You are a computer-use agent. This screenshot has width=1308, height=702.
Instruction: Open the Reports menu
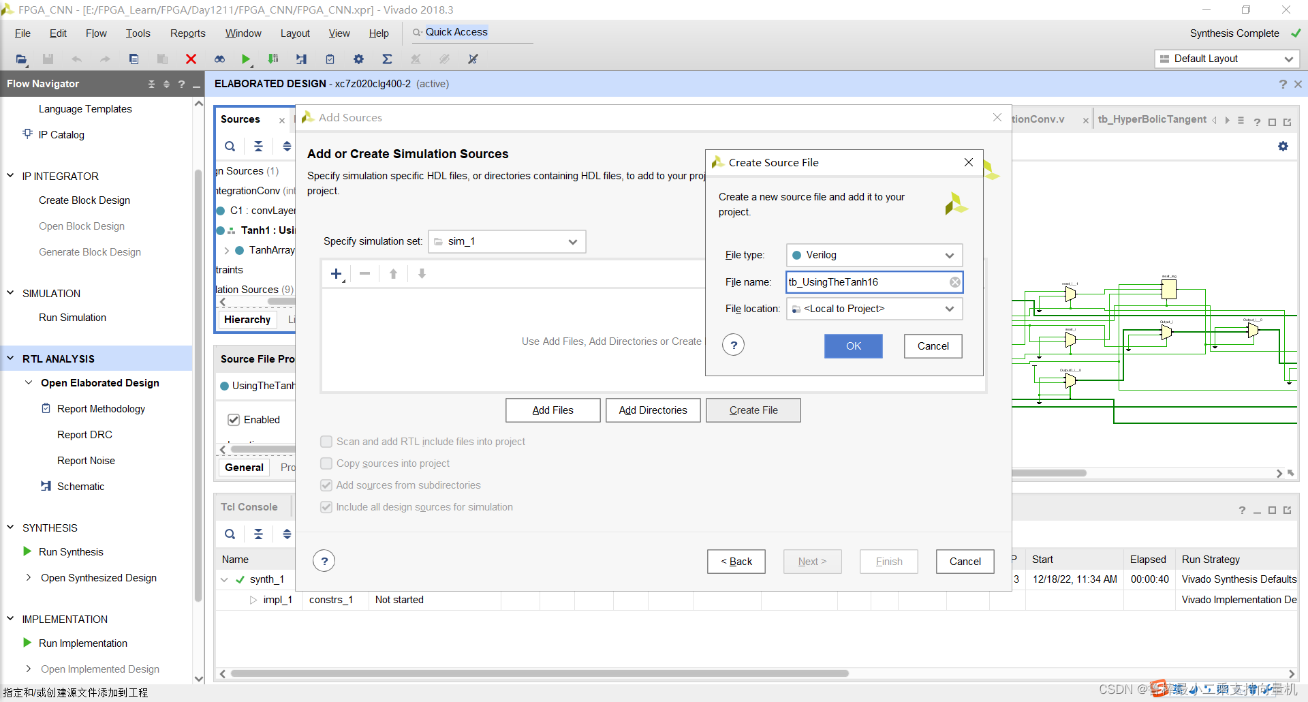point(187,33)
